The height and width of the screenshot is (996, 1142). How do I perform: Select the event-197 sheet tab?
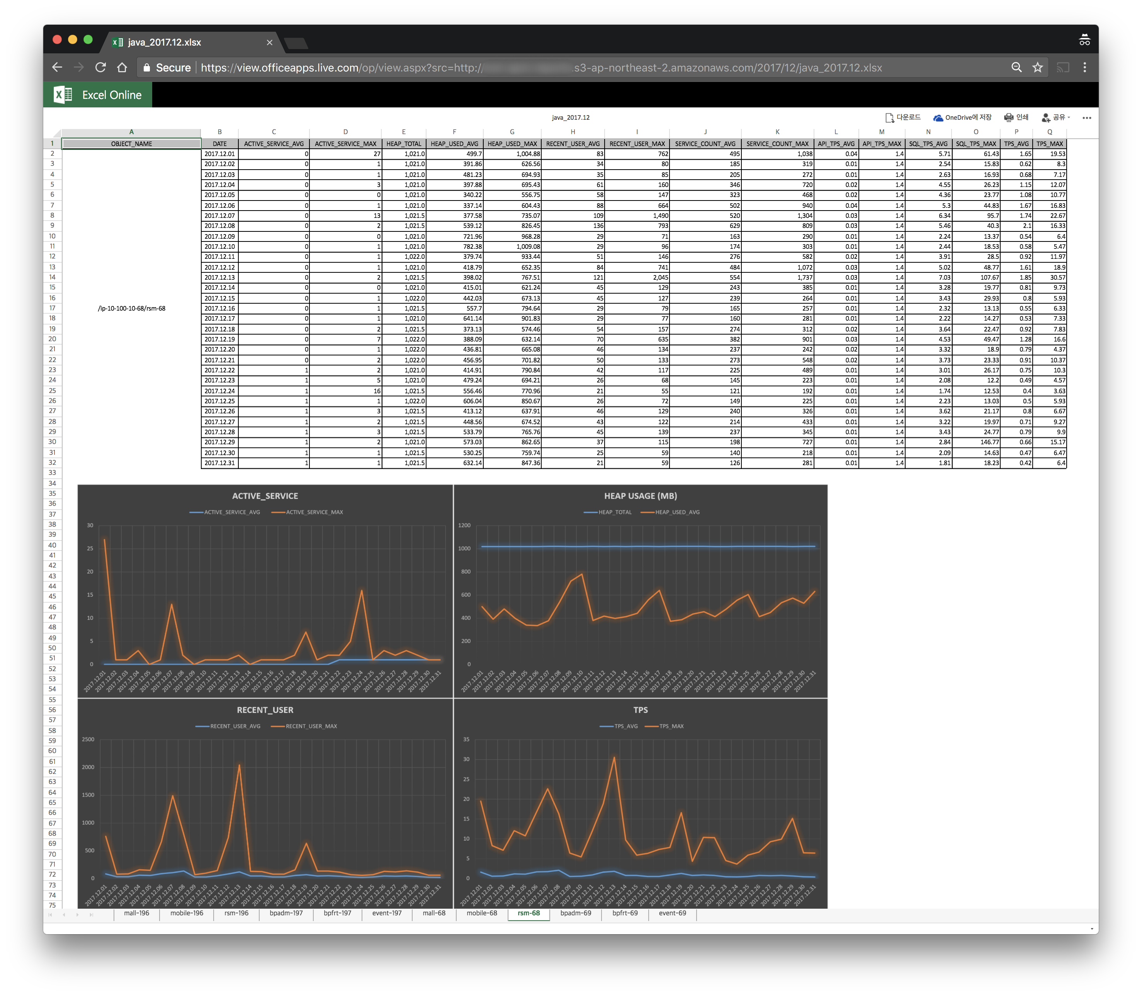click(x=387, y=913)
